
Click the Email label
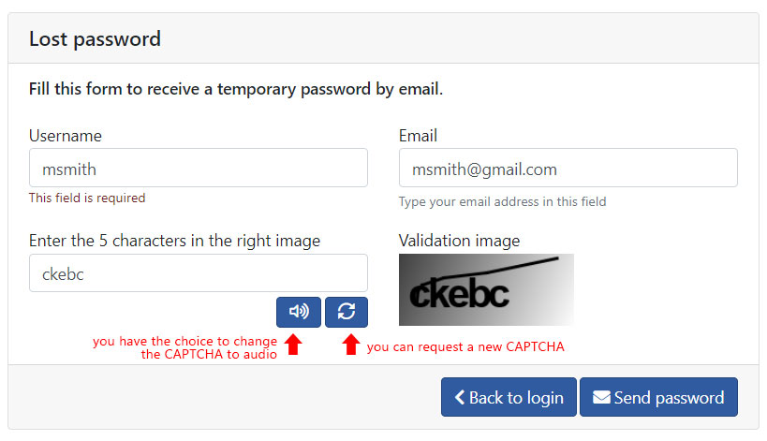click(x=418, y=136)
